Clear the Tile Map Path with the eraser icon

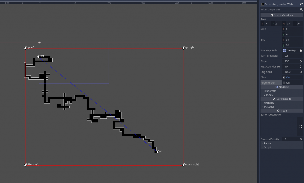(x=300, y=50)
